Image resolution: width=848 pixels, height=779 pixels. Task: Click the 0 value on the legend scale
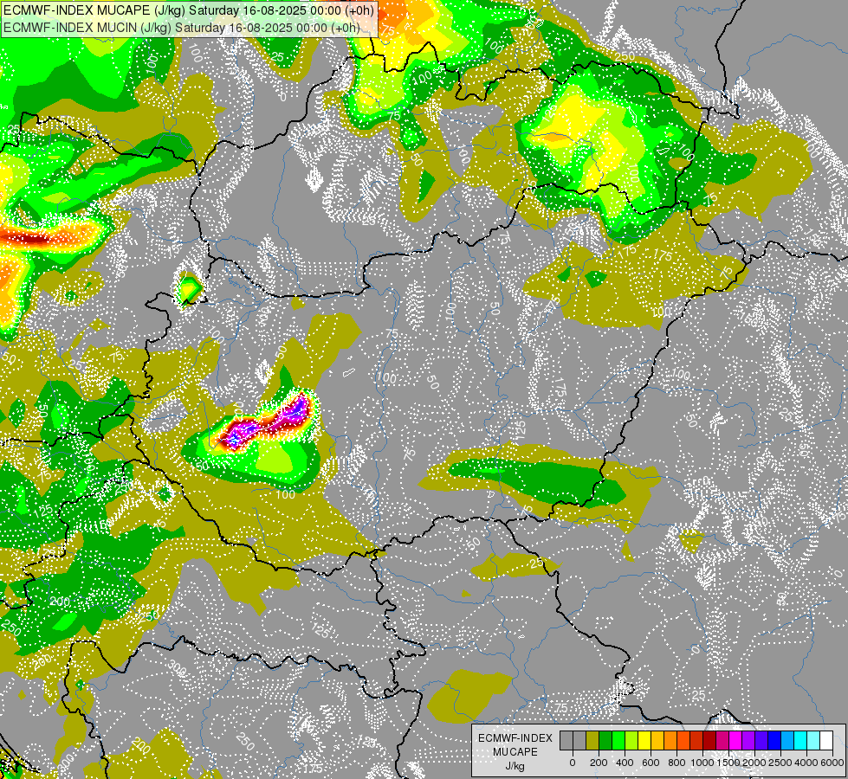tap(573, 763)
